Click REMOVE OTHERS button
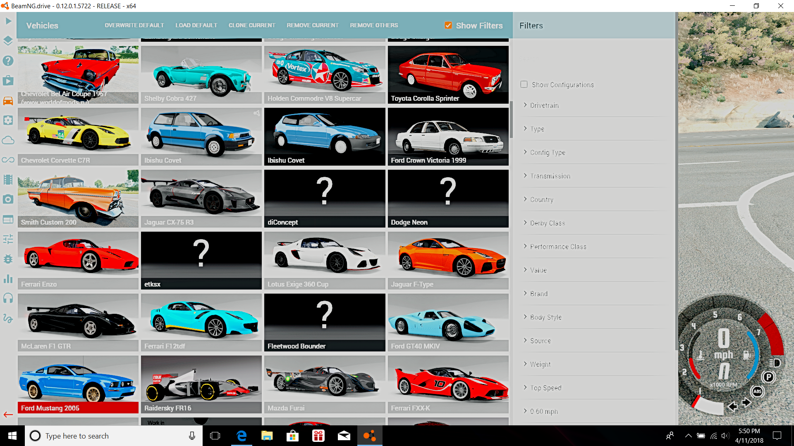794x446 pixels. pyautogui.click(x=374, y=25)
